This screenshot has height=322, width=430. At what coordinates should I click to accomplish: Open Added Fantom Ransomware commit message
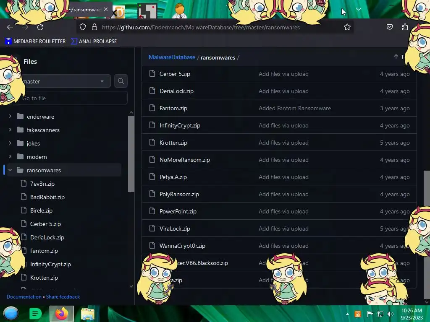tap(294, 109)
